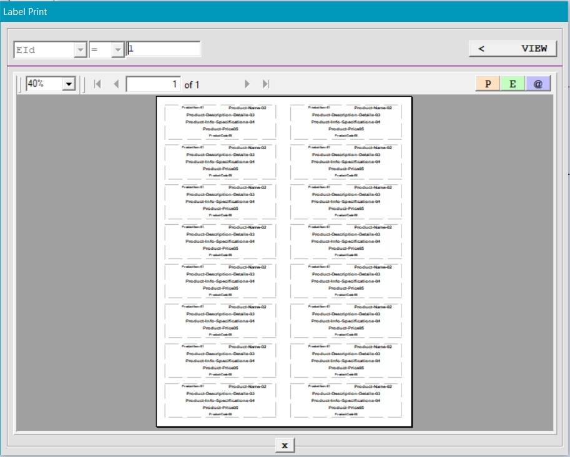Click the P print icon
The image size is (570, 457).
click(x=486, y=82)
